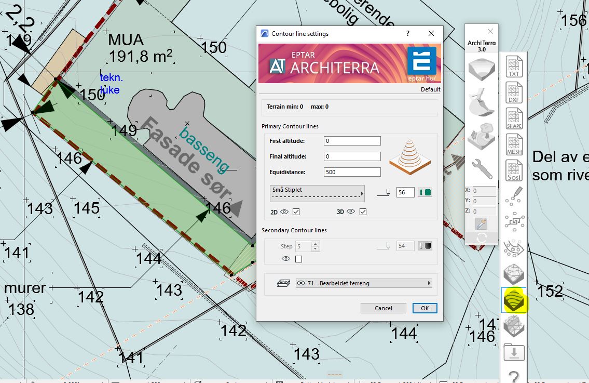Viewport: 589px width, 383px height.
Task: Click the ? help button in dialog title bar
Action: pos(408,34)
